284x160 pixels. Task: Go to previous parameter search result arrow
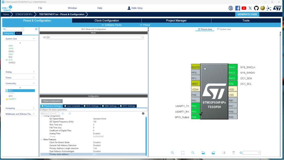[x=63, y=113]
